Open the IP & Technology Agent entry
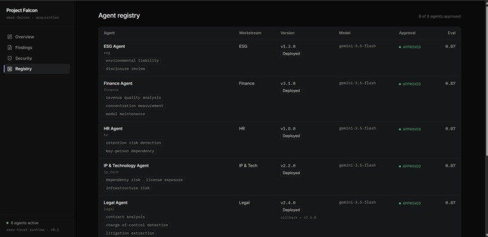488x237 pixels. point(126,165)
